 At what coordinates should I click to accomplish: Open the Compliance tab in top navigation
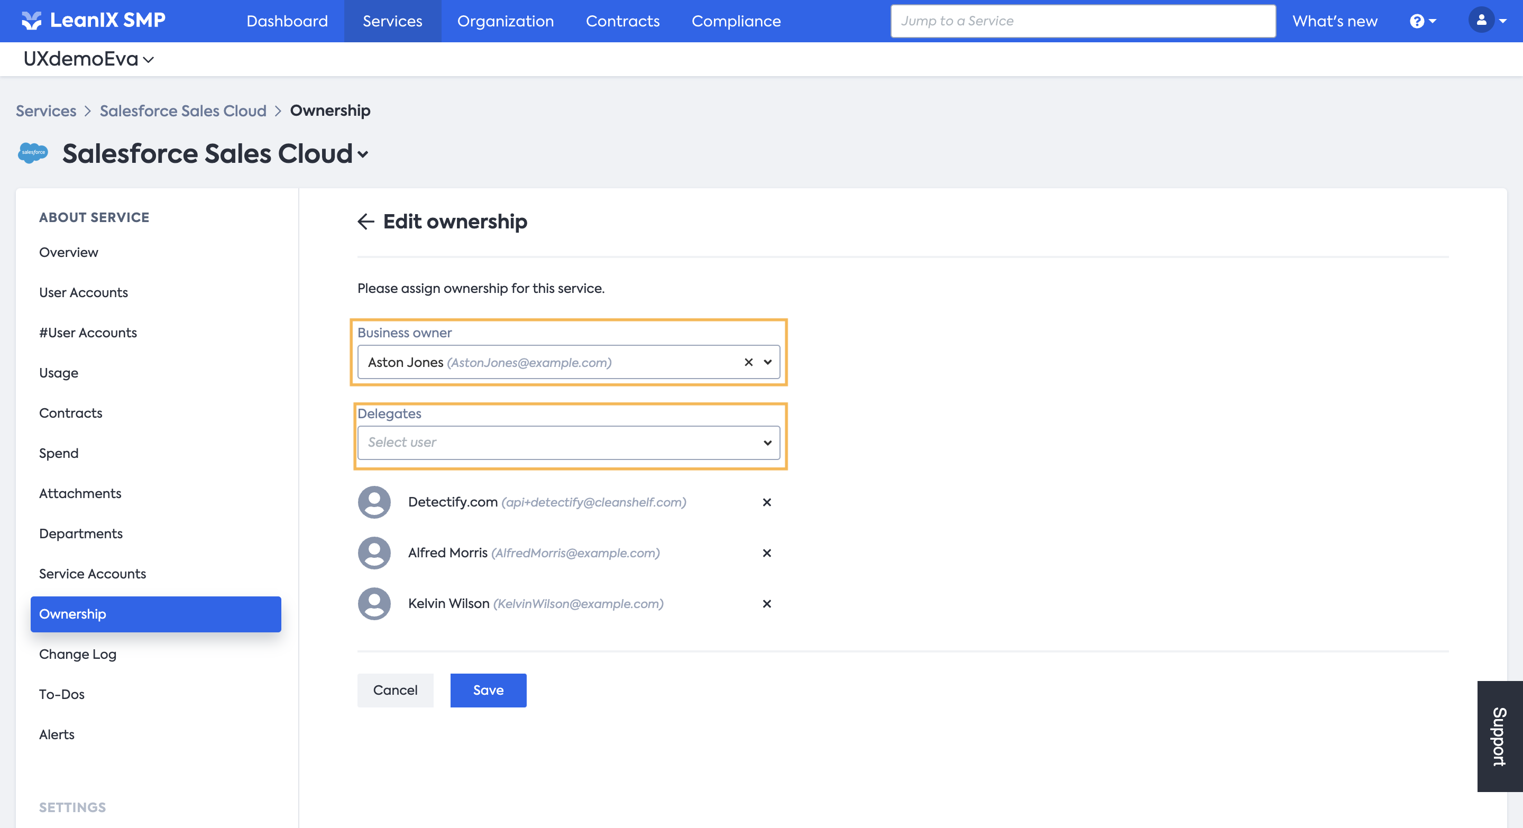(736, 21)
